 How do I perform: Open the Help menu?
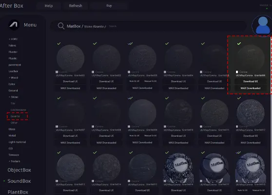point(49,6)
